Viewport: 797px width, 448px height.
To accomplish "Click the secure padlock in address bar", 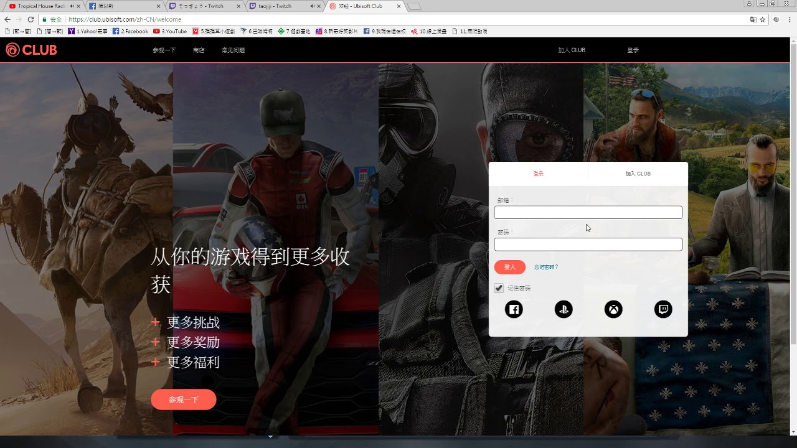I will coord(45,19).
